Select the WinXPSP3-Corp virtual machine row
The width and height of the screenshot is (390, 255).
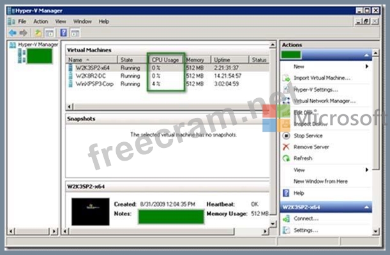pos(168,84)
